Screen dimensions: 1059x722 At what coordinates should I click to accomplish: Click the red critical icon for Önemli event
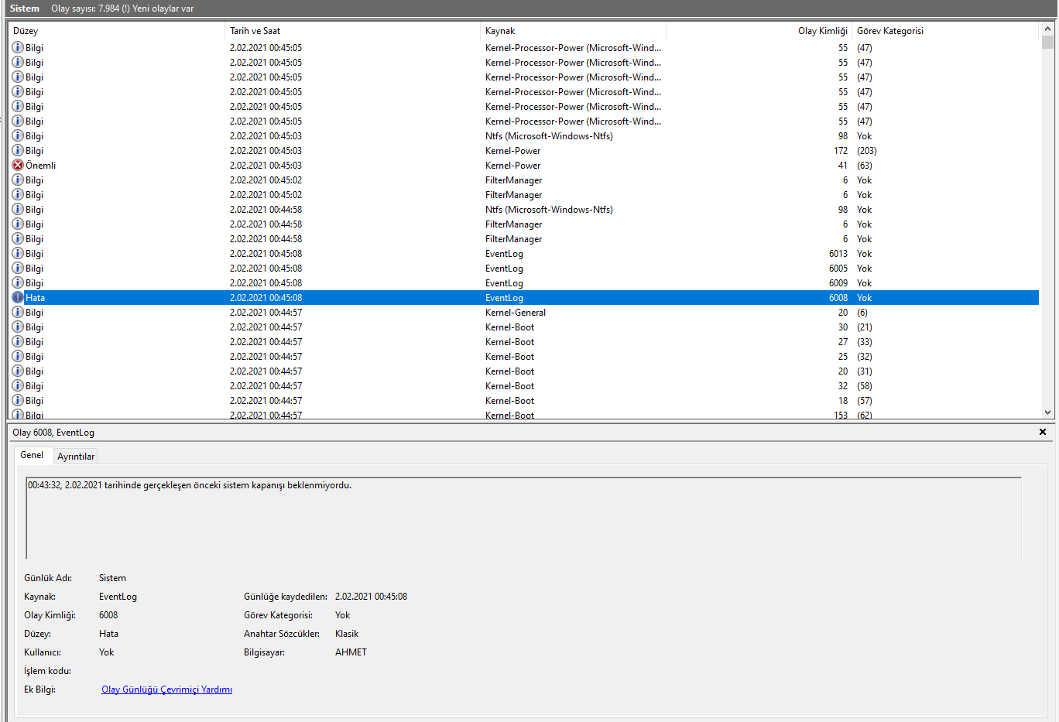coord(18,166)
